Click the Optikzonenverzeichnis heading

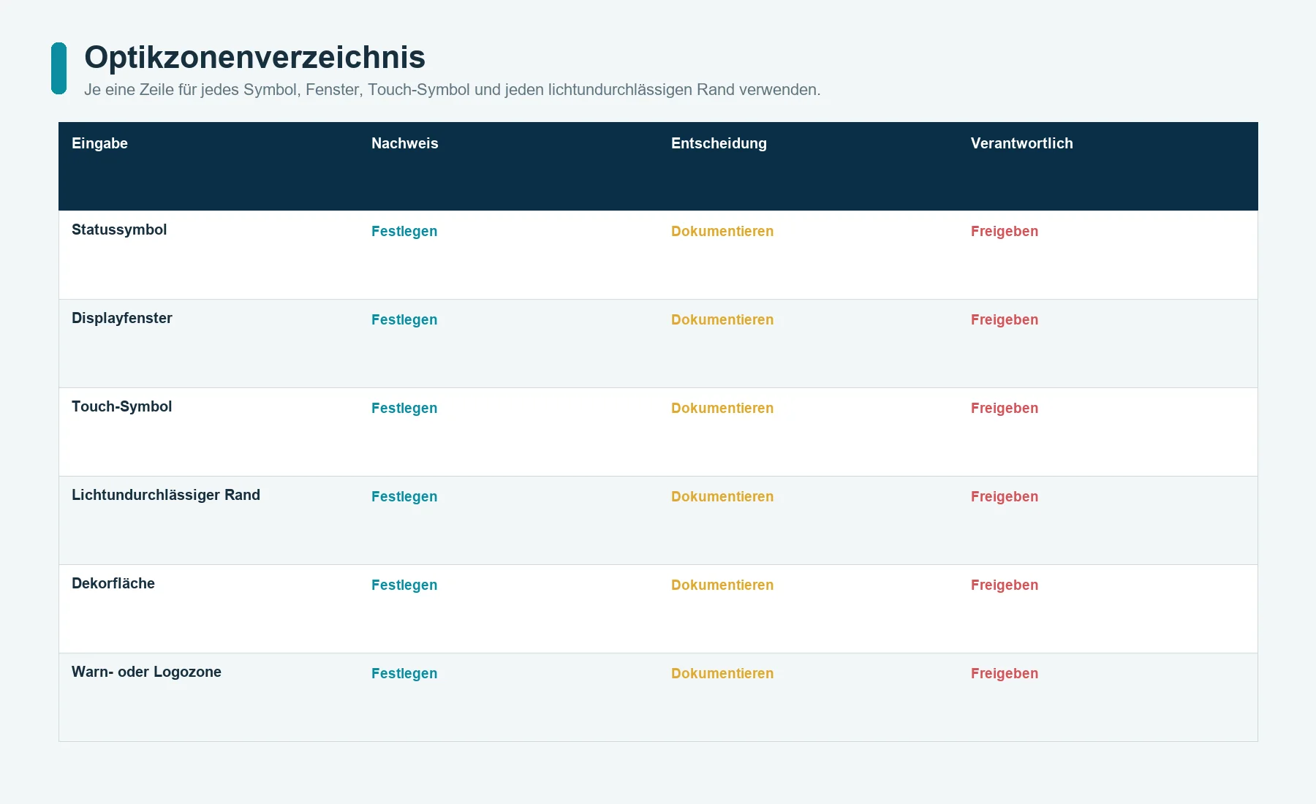click(254, 58)
